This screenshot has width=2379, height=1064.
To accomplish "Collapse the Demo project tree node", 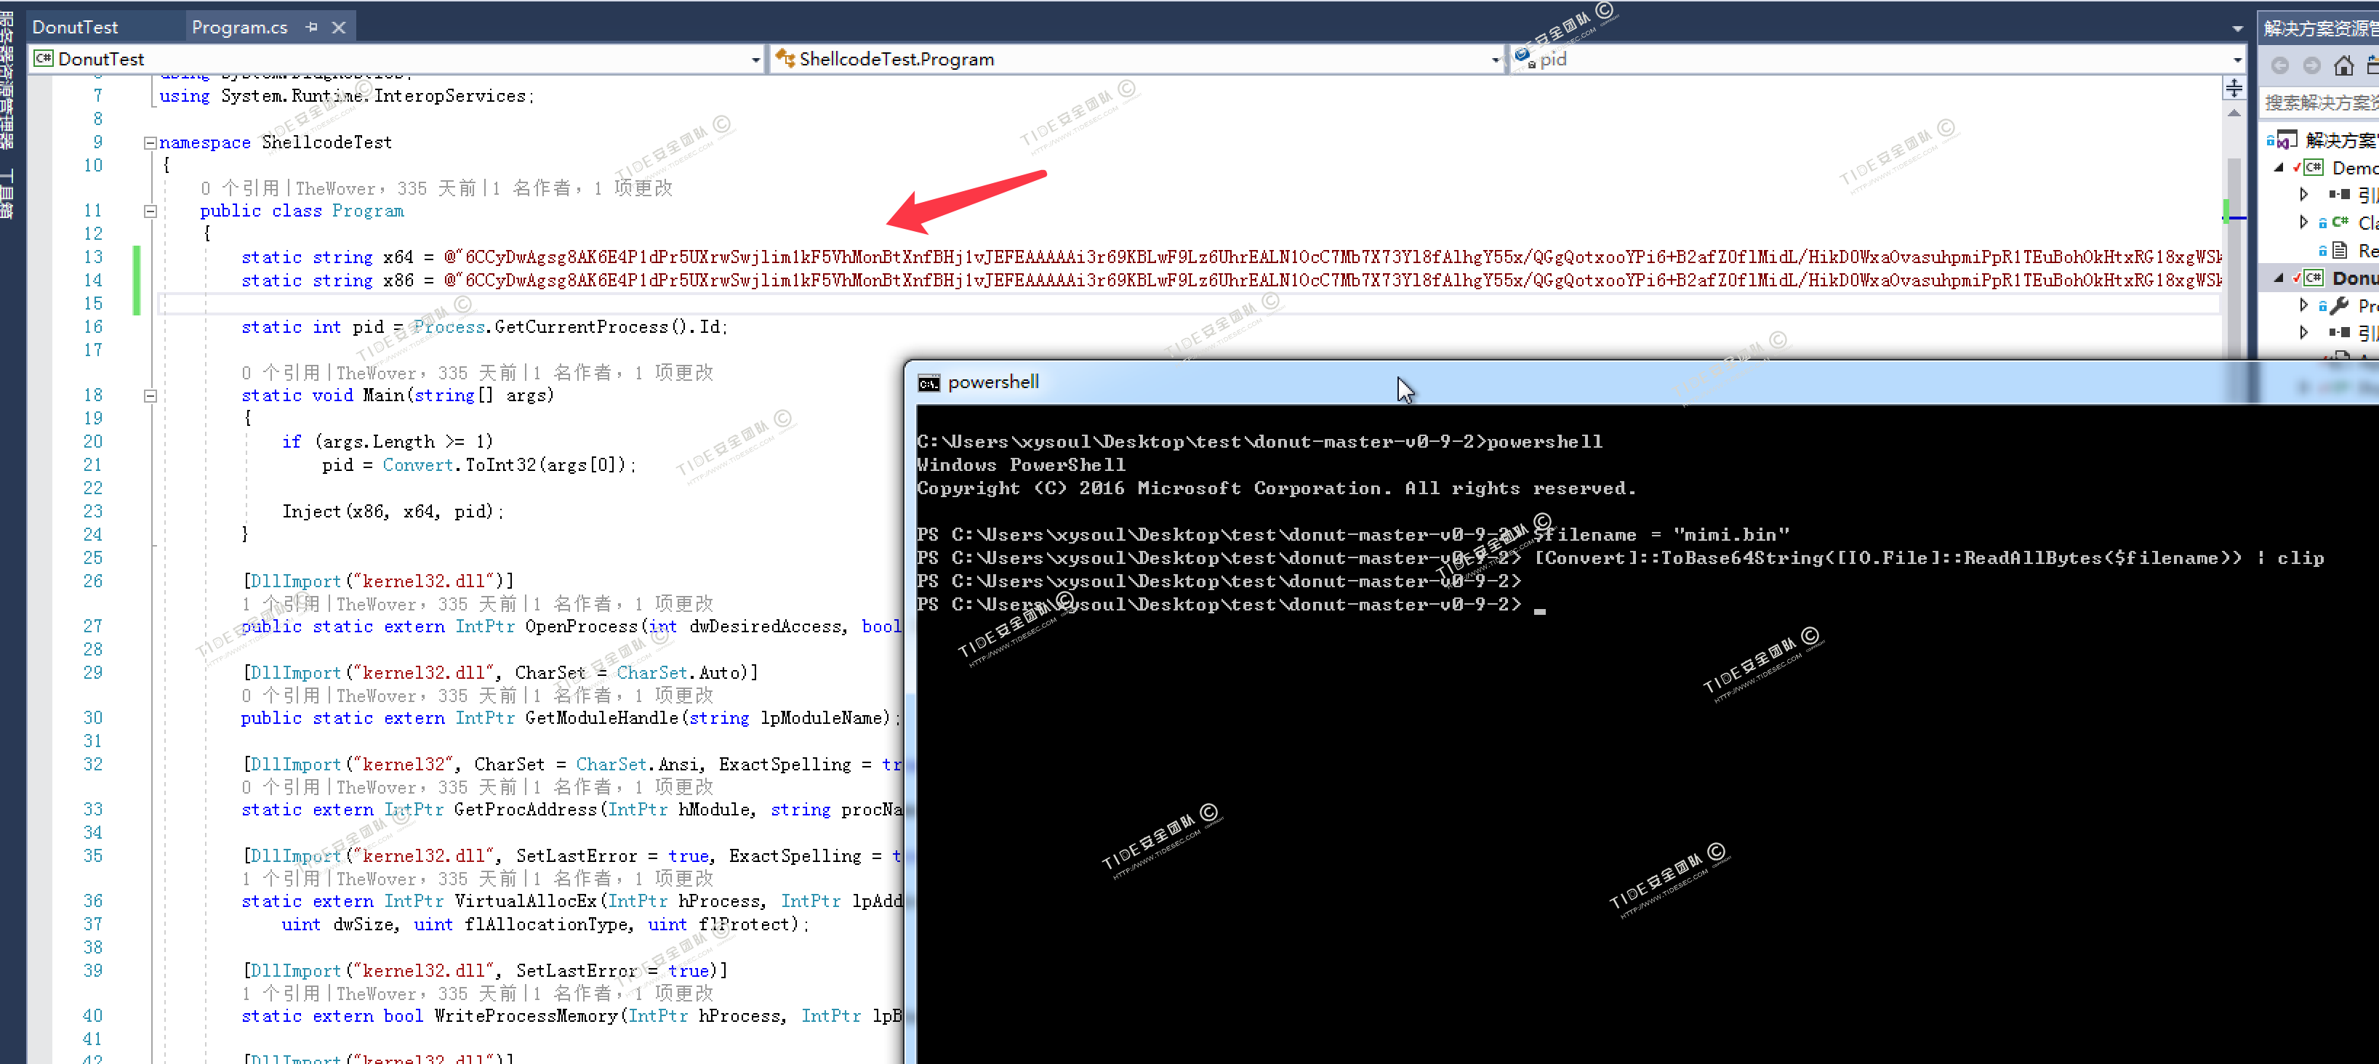I will (x=2279, y=168).
